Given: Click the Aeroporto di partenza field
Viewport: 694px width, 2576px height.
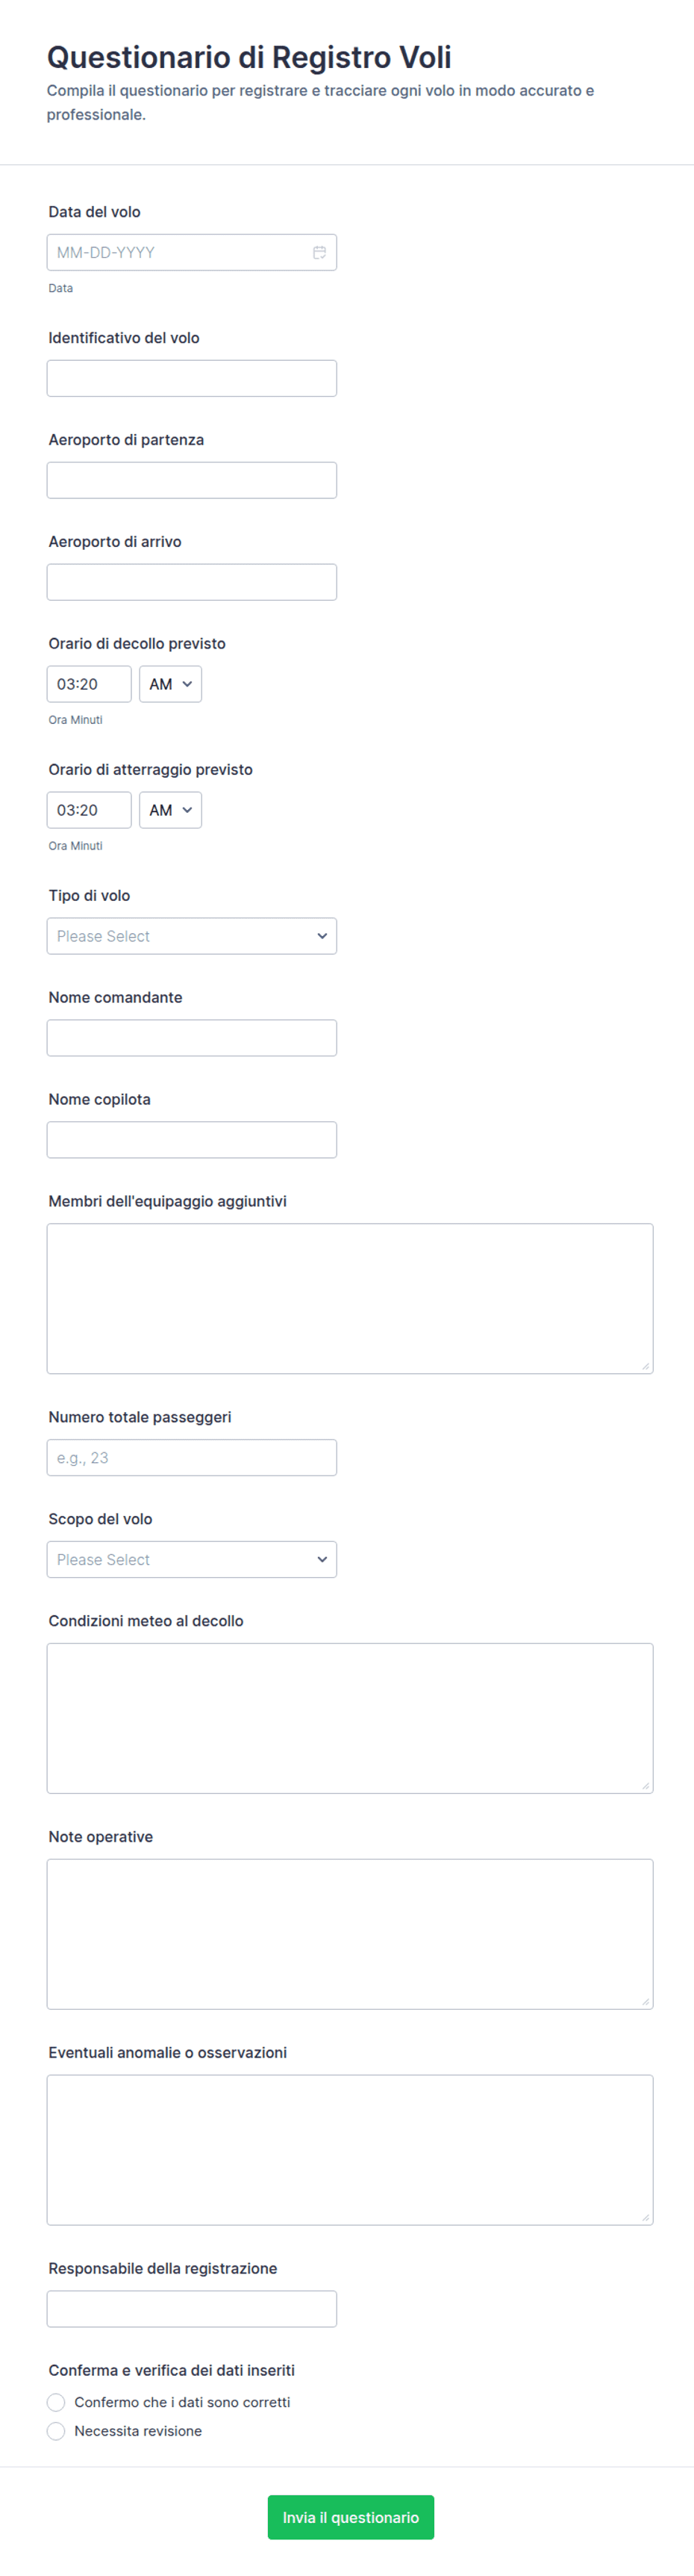Looking at the screenshot, I should point(192,481).
